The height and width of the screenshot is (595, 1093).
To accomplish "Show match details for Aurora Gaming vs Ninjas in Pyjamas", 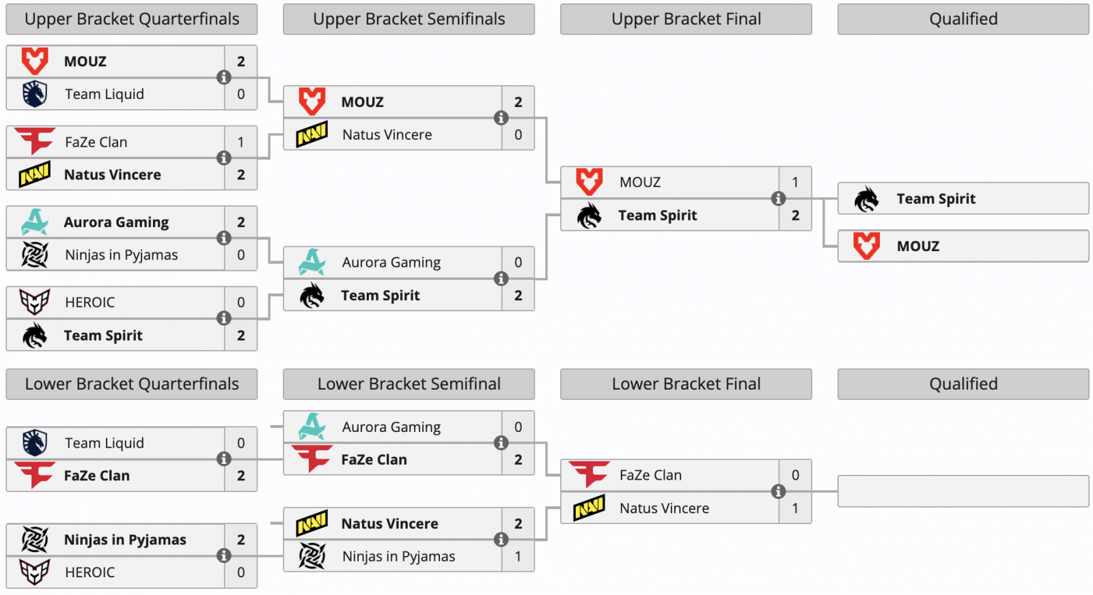I will pos(223,237).
